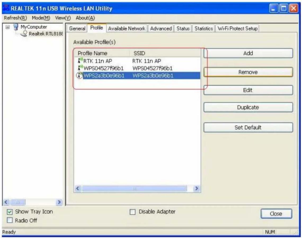Switch to the Available Network tab
302x238 pixels.
[127, 29]
